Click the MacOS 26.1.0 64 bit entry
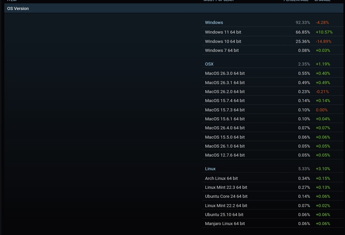345x235 pixels. (x=225, y=146)
